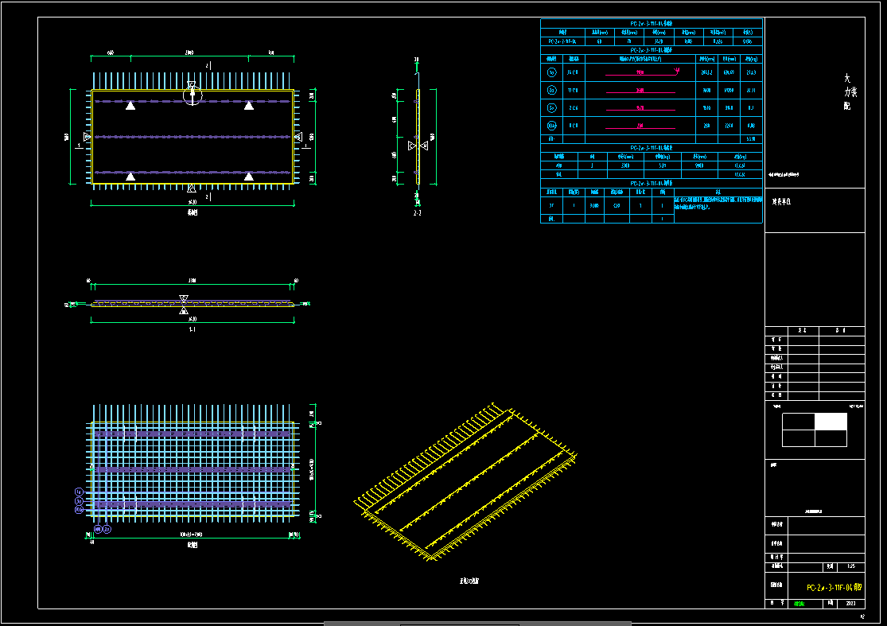Select the left section-cut mark 1 beside plan view
Image resolution: width=887 pixels, height=626 pixels.
[79, 146]
